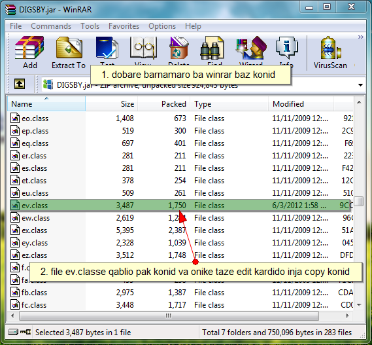Open the Commands menu
The image size is (372, 345).
51,26
